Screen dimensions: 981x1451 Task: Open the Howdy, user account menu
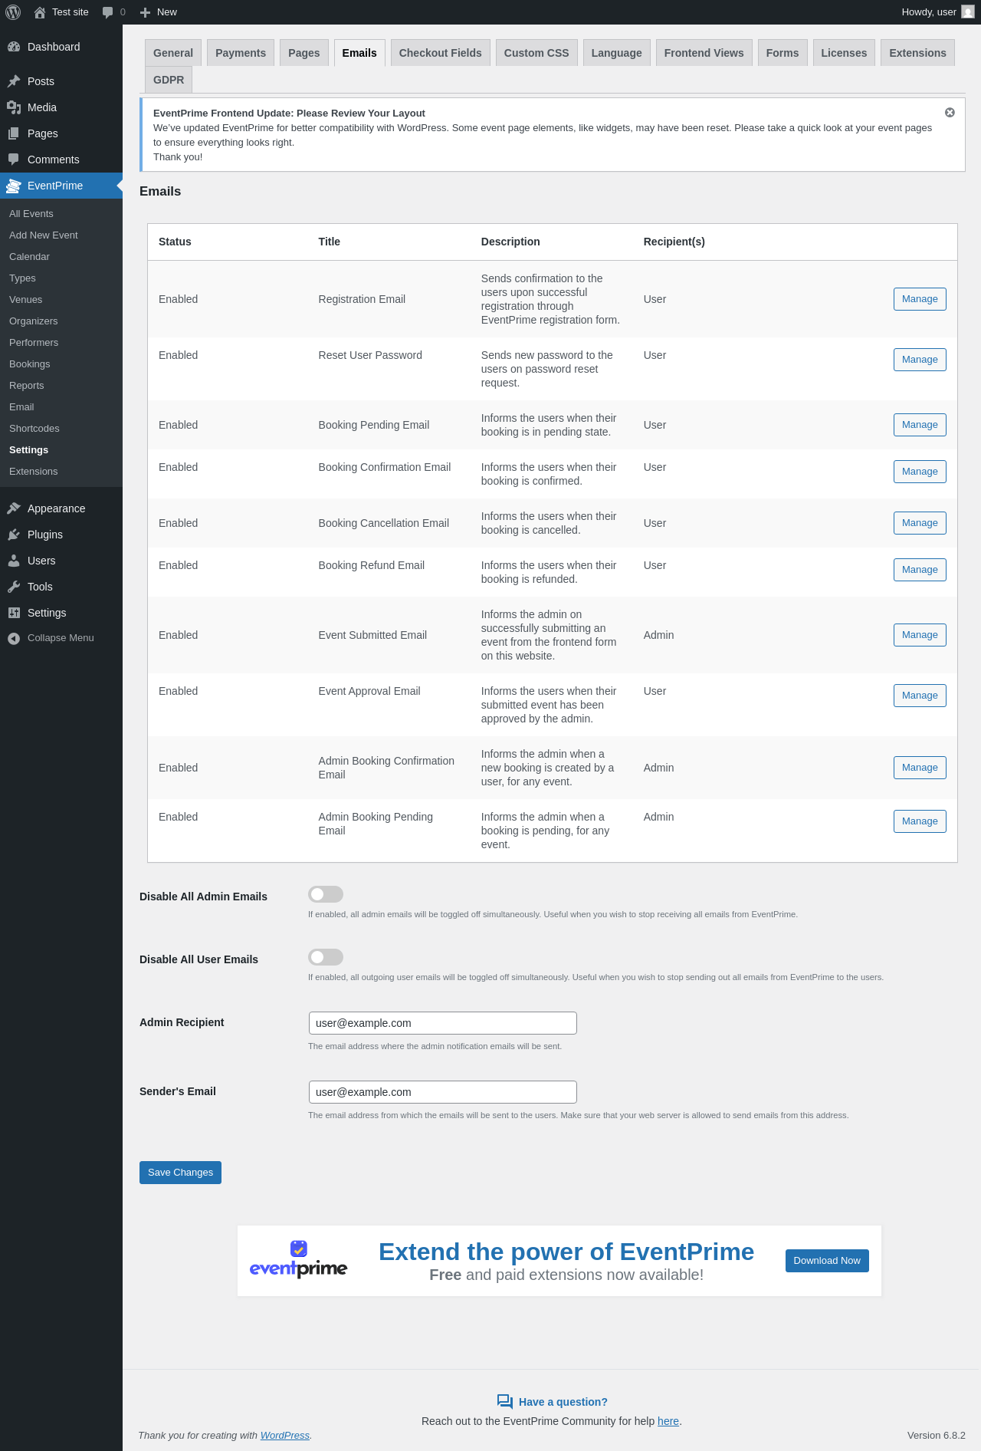[937, 12]
